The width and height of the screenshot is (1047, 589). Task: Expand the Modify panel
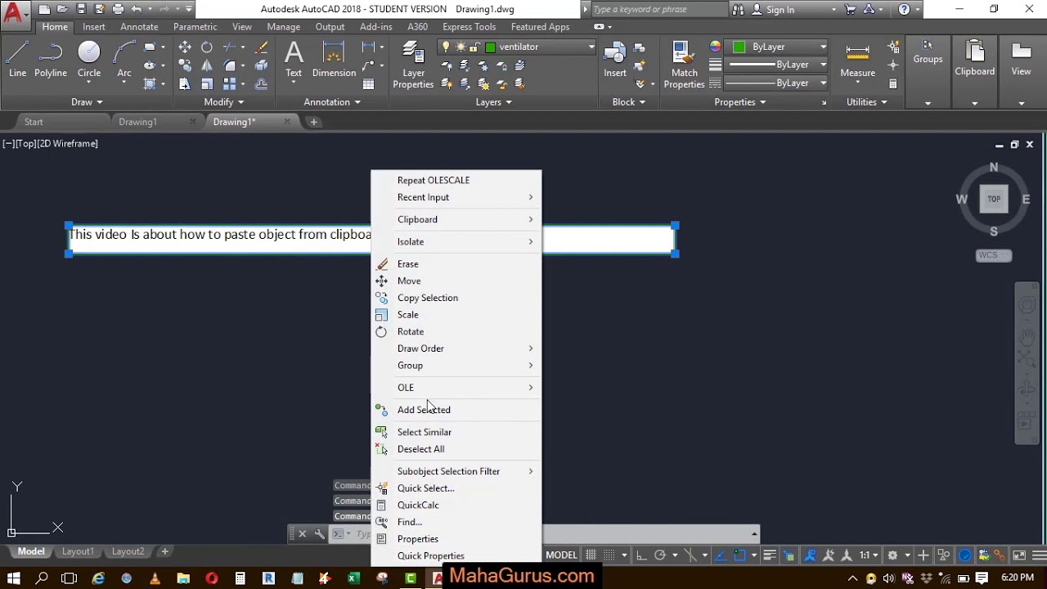point(223,102)
